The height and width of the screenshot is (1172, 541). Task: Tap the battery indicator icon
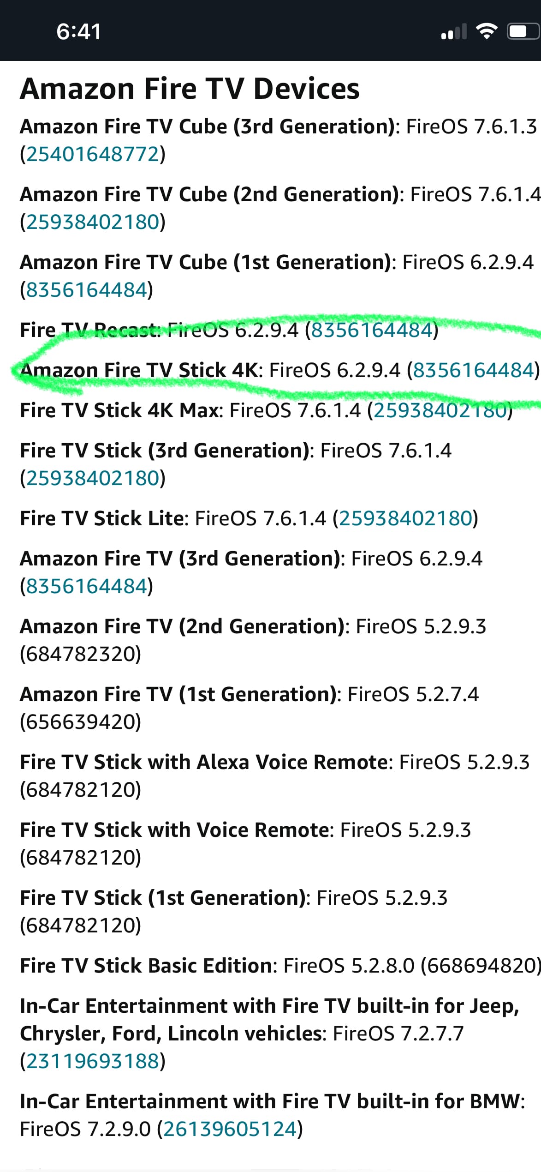523,31
